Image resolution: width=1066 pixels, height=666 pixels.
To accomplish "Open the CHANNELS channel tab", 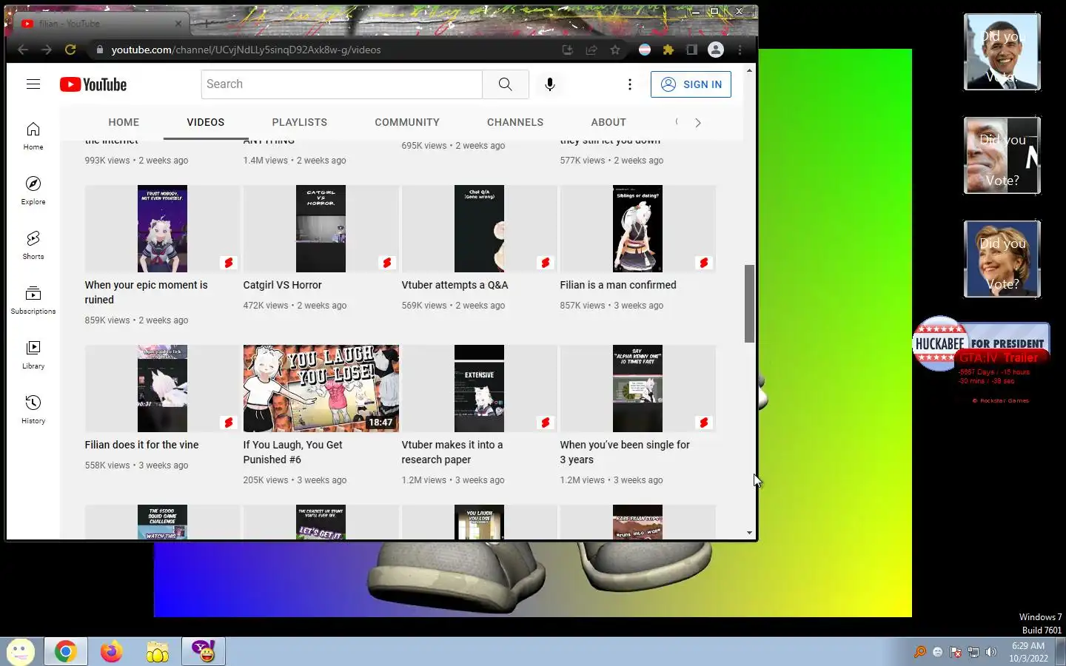I will [515, 122].
